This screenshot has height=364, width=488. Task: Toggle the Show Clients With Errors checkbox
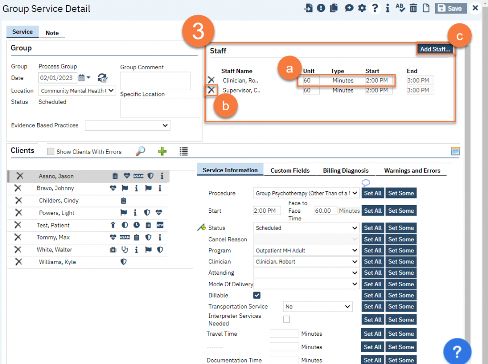[x=51, y=152]
